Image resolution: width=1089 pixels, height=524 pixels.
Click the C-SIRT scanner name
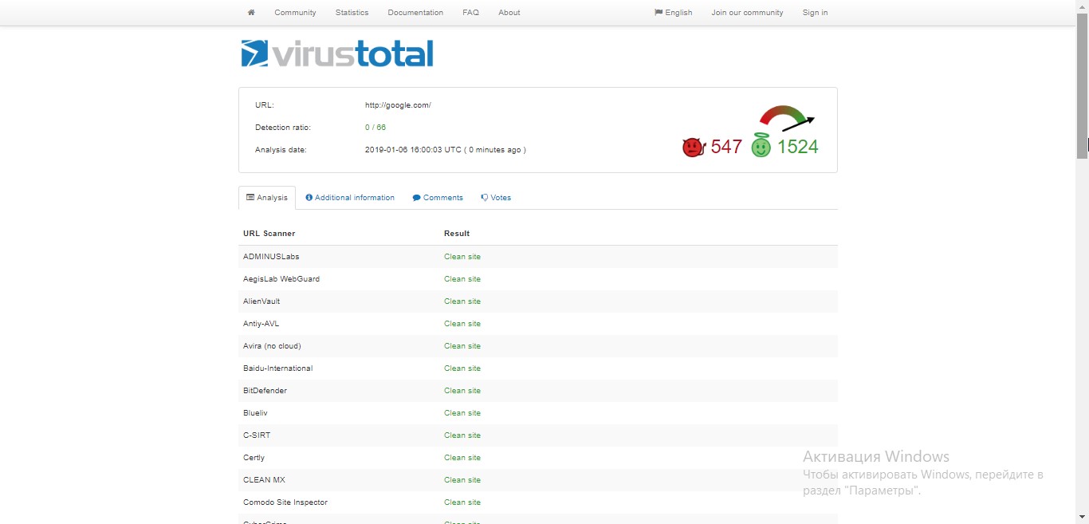click(257, 435)
